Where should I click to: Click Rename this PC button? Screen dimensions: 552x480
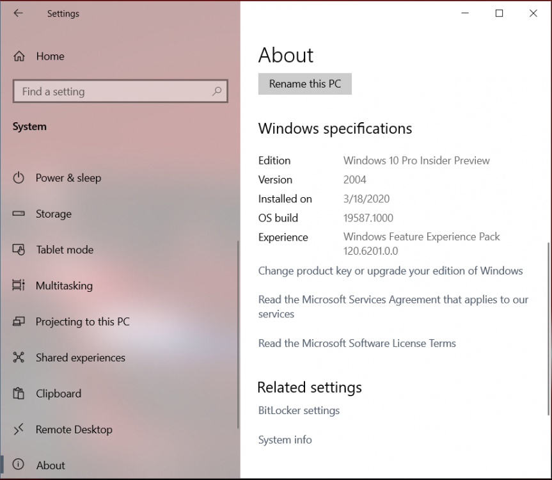[305, 84]
